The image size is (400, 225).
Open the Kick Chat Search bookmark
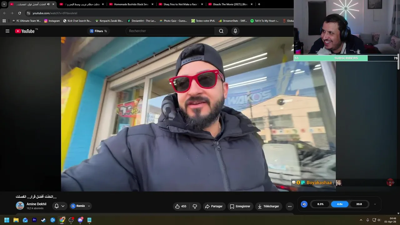[77, 21]
